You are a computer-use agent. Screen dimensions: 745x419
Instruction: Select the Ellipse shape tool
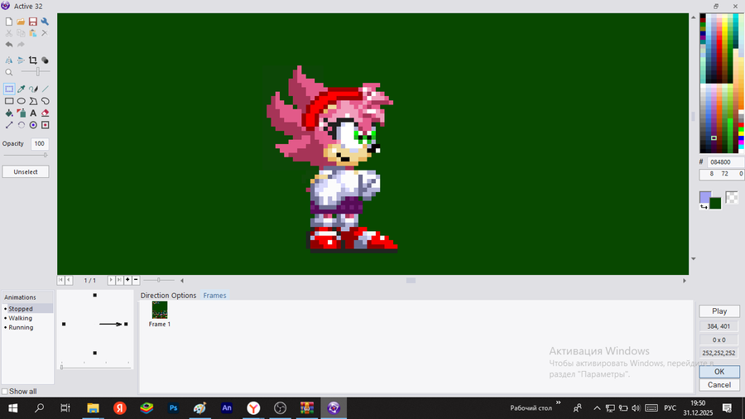tap(22, 101)
